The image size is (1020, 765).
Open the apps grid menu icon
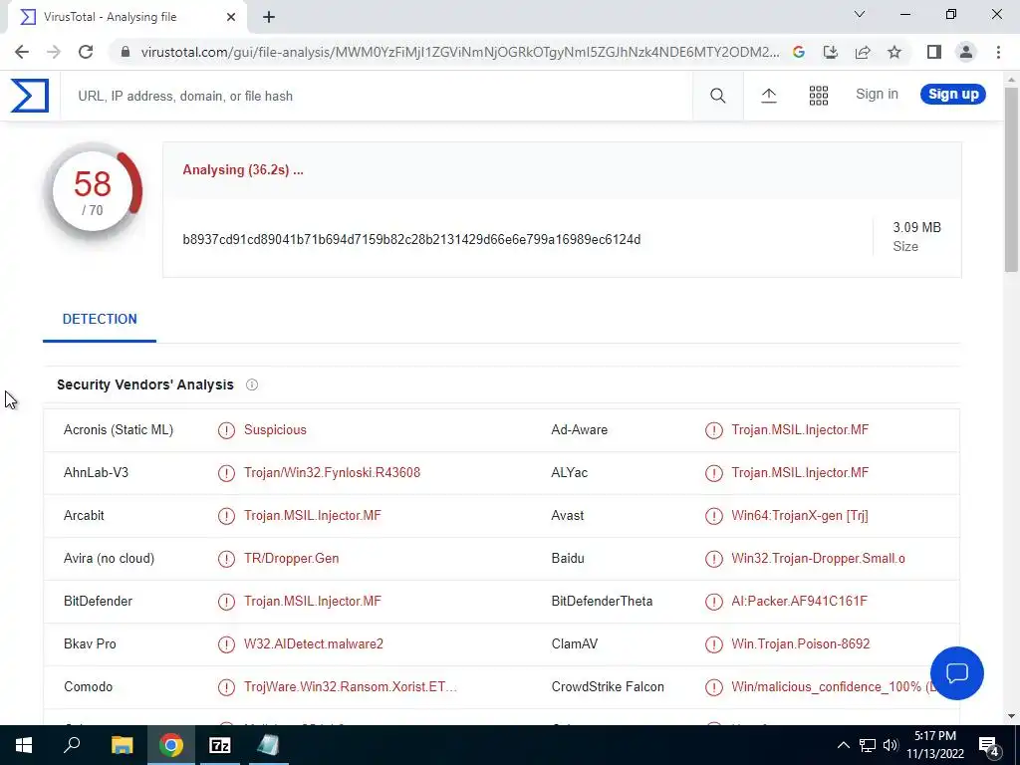click(819, 96)
